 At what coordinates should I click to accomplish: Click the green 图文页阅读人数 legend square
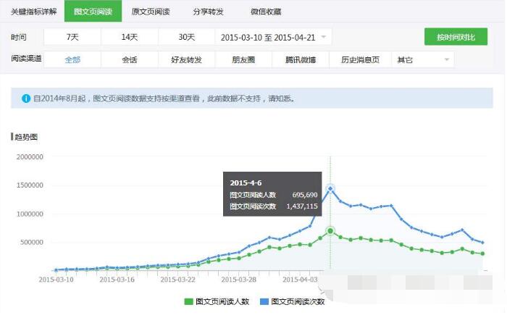click(189, 302)
